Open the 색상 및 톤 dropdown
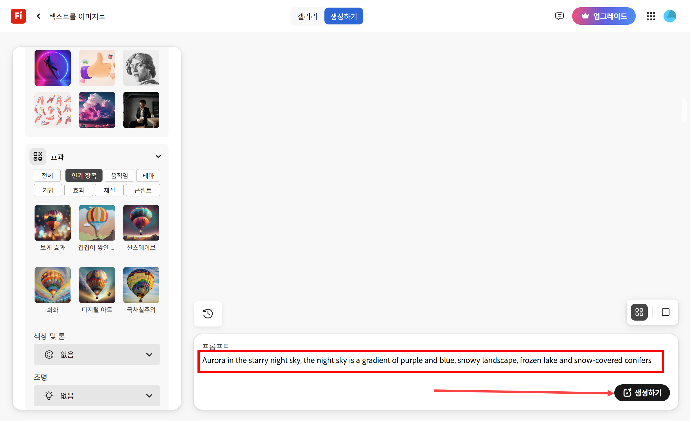This screenshot has height=422, width=691. pos(97,355)
